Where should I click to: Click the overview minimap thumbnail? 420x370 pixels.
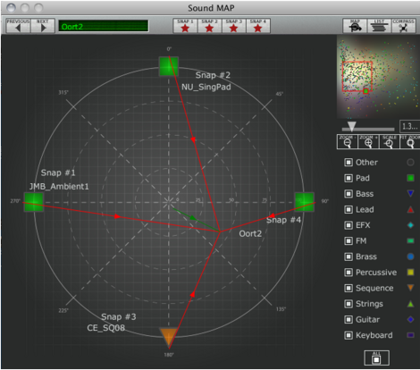[x=378, y=78]
